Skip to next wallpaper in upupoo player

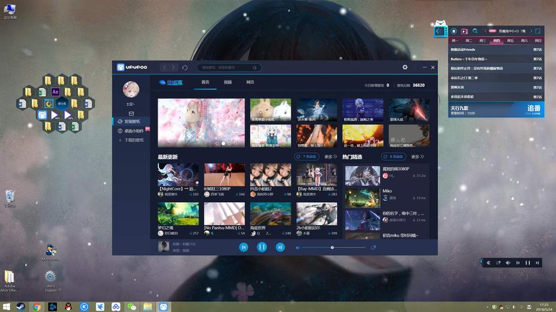click(x=280, y=247)
